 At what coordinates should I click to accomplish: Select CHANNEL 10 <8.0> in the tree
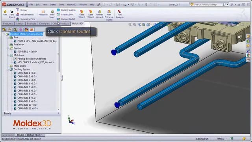pos(26,105)
